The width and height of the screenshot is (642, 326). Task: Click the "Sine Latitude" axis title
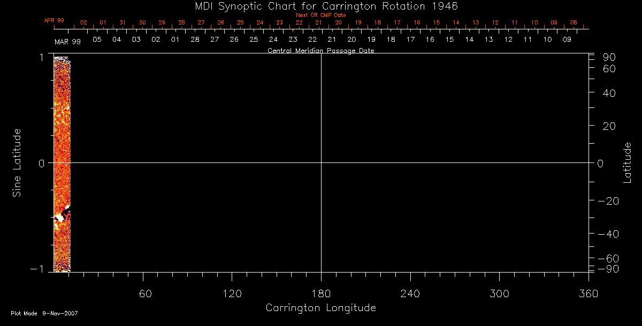(x=17, y=162)
